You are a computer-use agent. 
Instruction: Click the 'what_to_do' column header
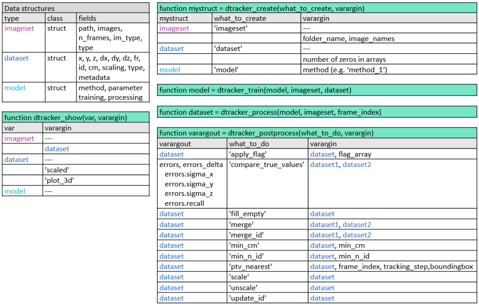[268, 144]
